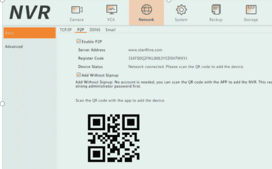Click the left edge image resize handle
This screenshot has height=169, width=272.
[x=2, y=104]
